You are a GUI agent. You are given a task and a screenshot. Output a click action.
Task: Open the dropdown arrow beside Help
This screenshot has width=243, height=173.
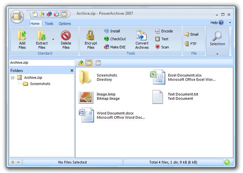[230, 23]
